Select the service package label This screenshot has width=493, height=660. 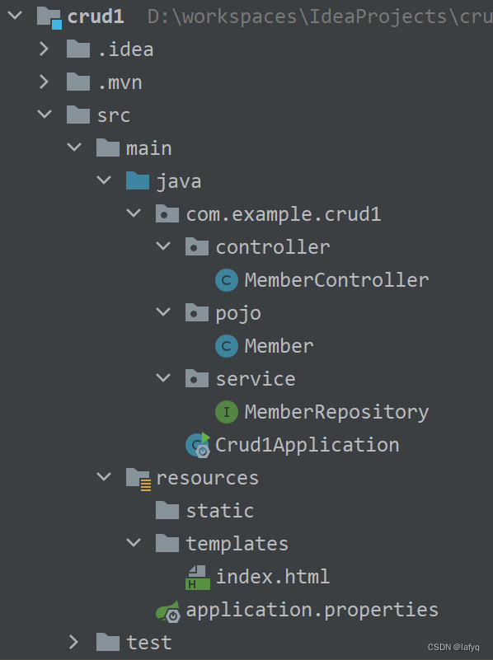[256, 379]
